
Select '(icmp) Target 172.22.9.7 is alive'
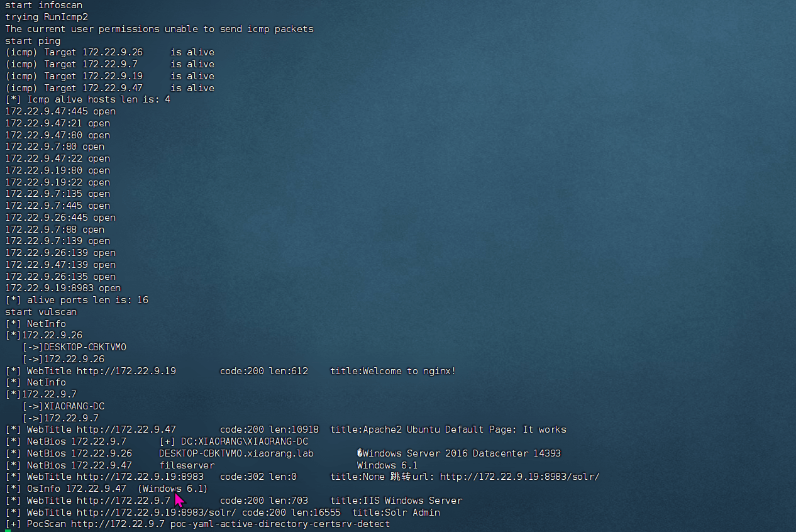point(109,64)
